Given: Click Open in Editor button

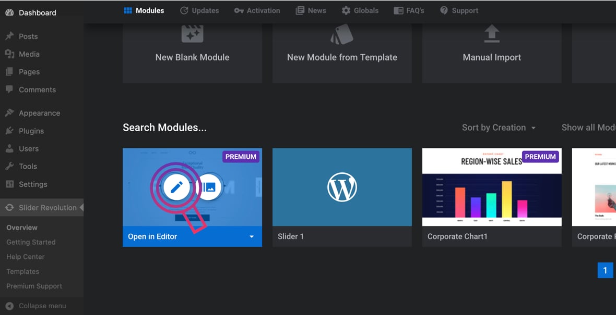Looking at the screenshot, I should [152, 237].
